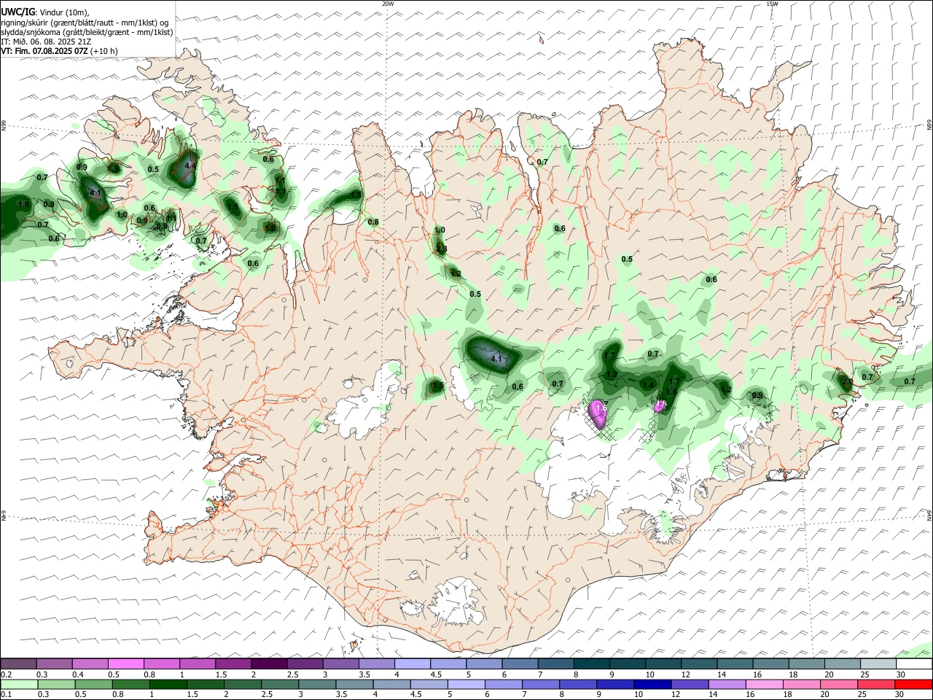Screen dimensions: 933x700
Task: Click the upper legend swatch between 8 and 9
Action: point(591,664)
